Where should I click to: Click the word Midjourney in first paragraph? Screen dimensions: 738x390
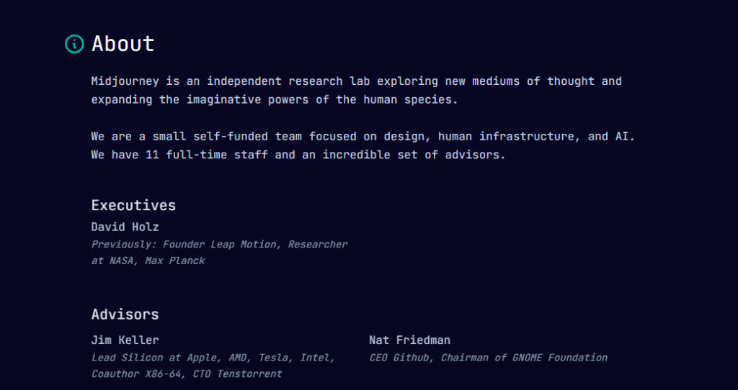coord(125,81)
